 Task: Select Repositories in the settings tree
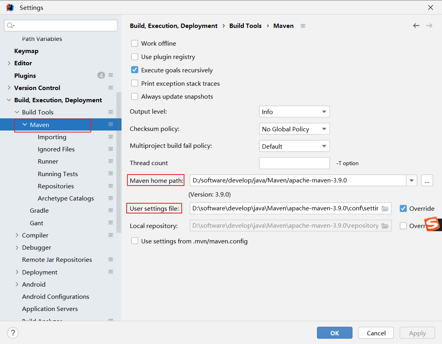[56, 186]
